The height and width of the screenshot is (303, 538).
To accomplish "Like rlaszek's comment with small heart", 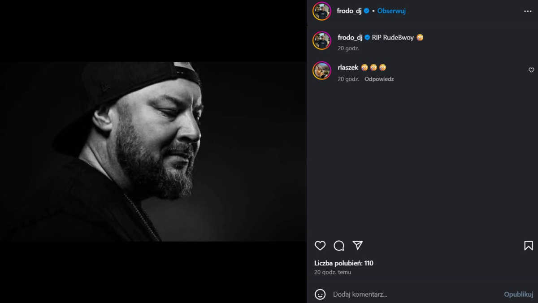I will [x=531, y=70].
